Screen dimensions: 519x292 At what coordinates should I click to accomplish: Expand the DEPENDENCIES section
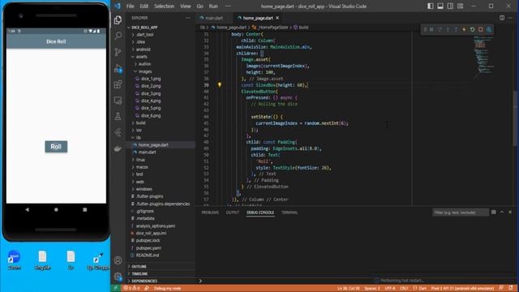(x=144, y=281)
